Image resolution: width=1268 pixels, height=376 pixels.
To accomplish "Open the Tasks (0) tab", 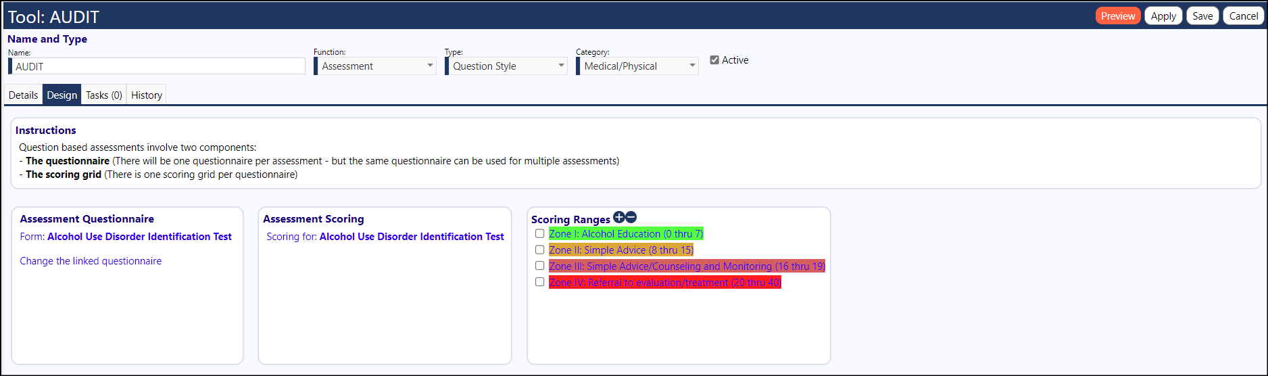I will click(104, 95).
